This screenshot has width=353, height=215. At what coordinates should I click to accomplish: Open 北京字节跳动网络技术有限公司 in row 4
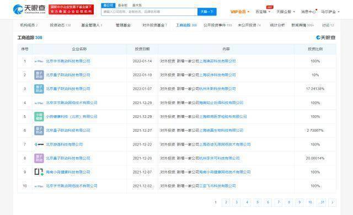click(72, 103)
